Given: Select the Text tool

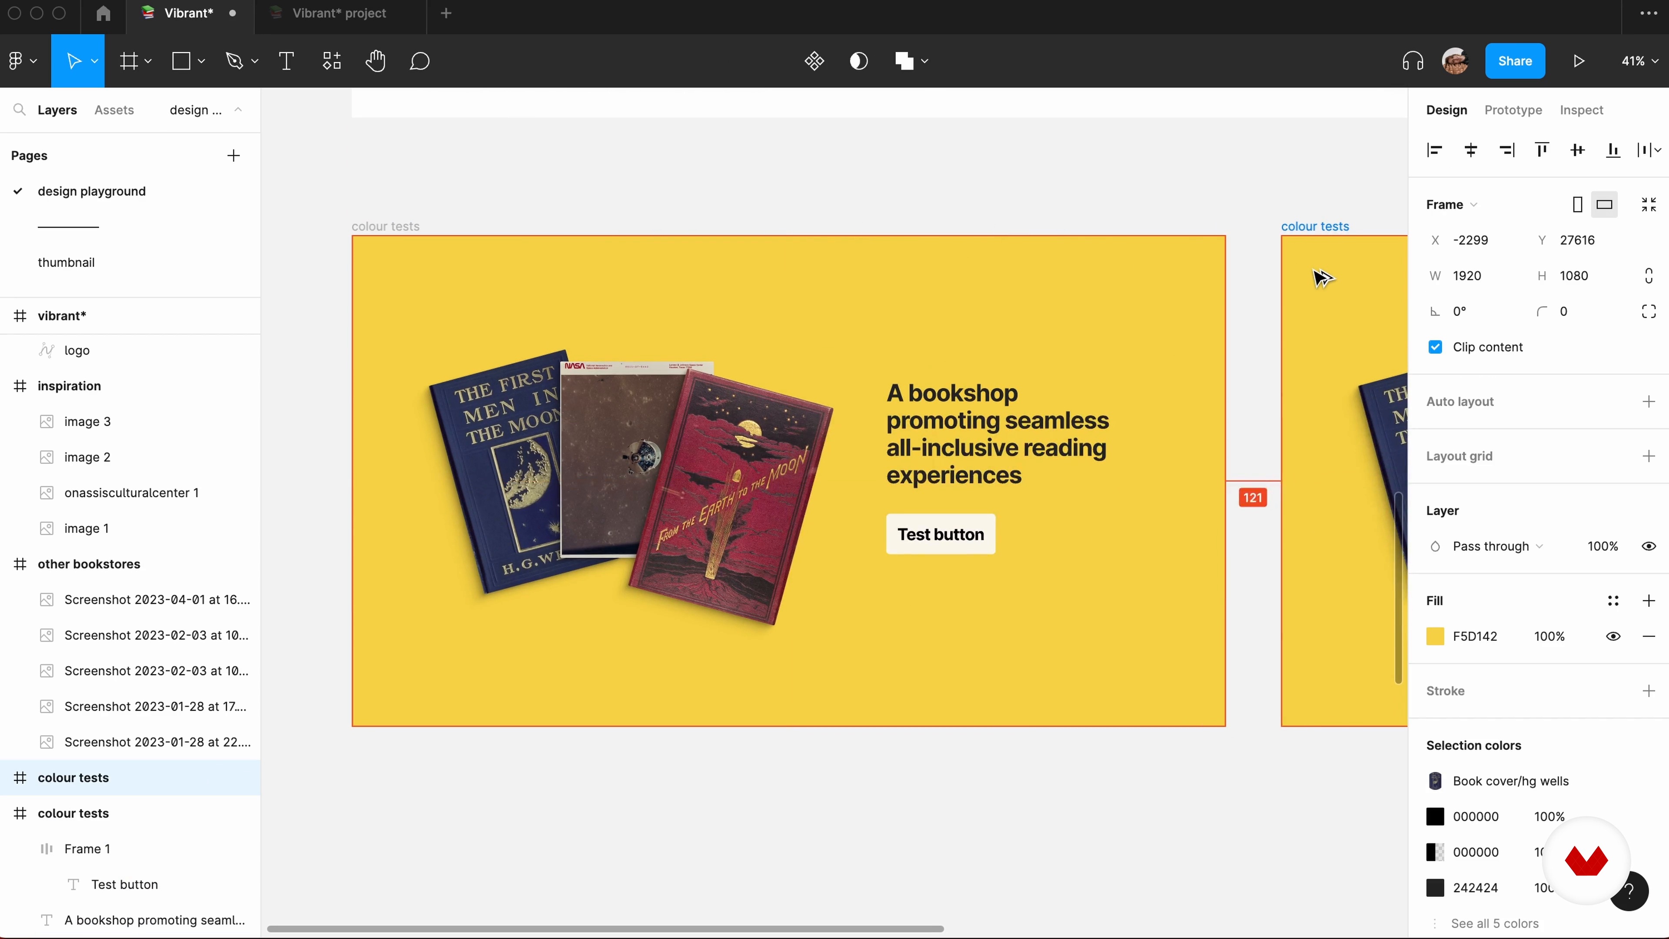Looking at the screenshot, I should pos(286,61).
